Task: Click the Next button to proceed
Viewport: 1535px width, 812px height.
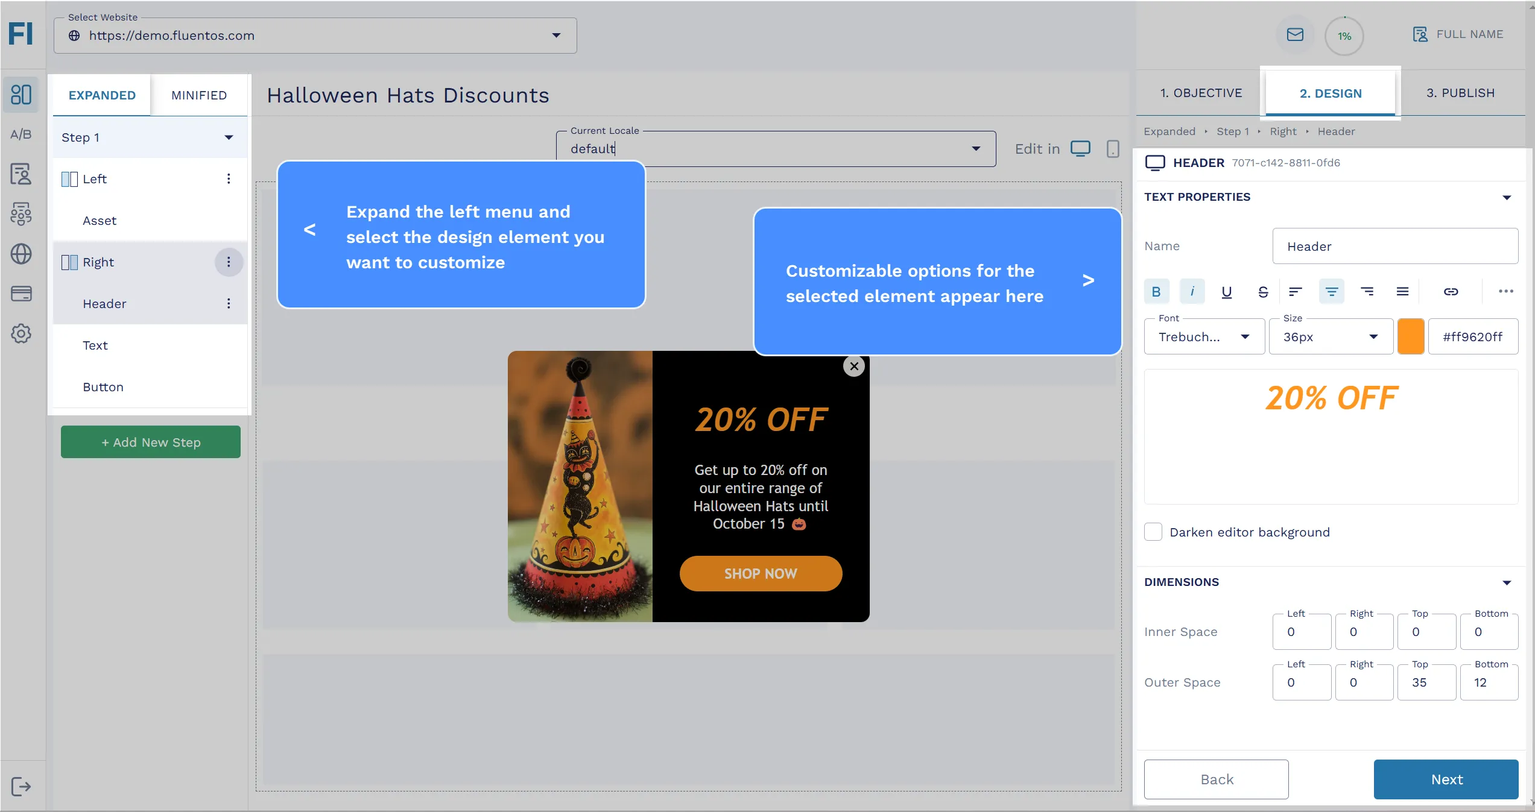Action: (1447, 779)
